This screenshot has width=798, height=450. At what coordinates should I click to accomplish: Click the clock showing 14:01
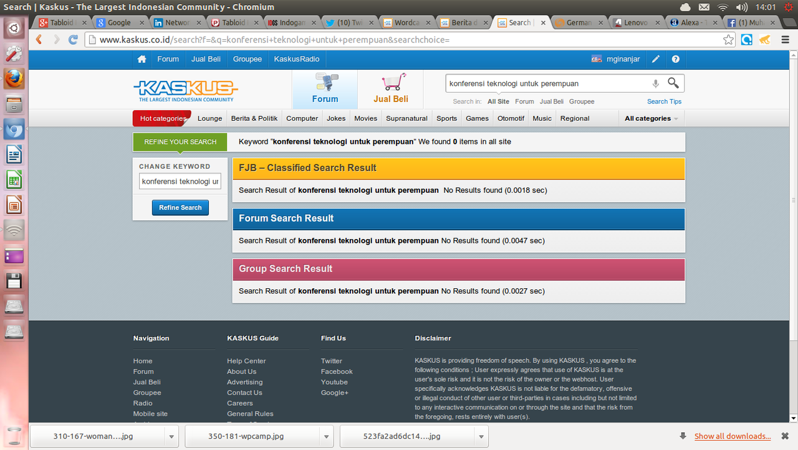pyautogui.click(x=765, y=7)
